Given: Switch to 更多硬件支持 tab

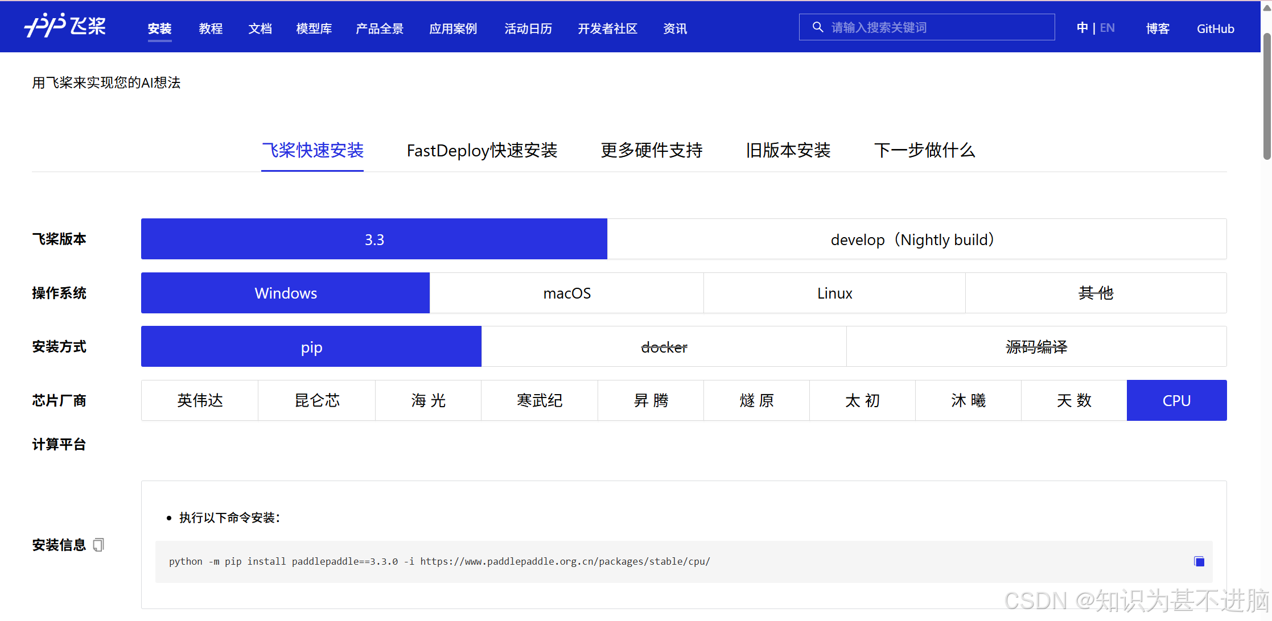Looking at the screenshot, I should point(652,150).
